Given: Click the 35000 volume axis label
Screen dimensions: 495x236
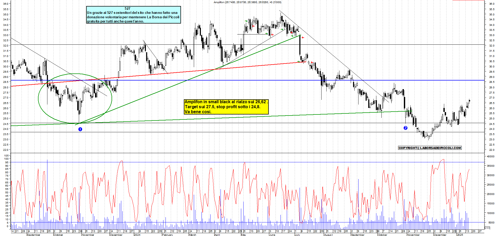Looking at the screenshot, I should tap(491, 166).
